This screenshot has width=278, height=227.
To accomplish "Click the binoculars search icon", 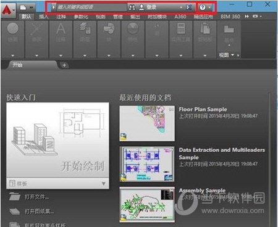I will 132,7.
